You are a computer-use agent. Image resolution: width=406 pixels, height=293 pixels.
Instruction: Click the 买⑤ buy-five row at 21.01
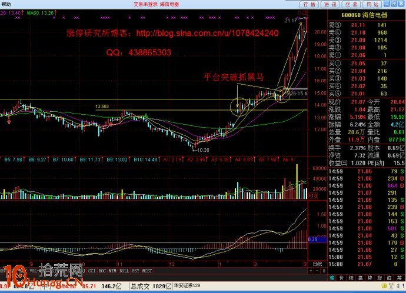tap(367, 94)
